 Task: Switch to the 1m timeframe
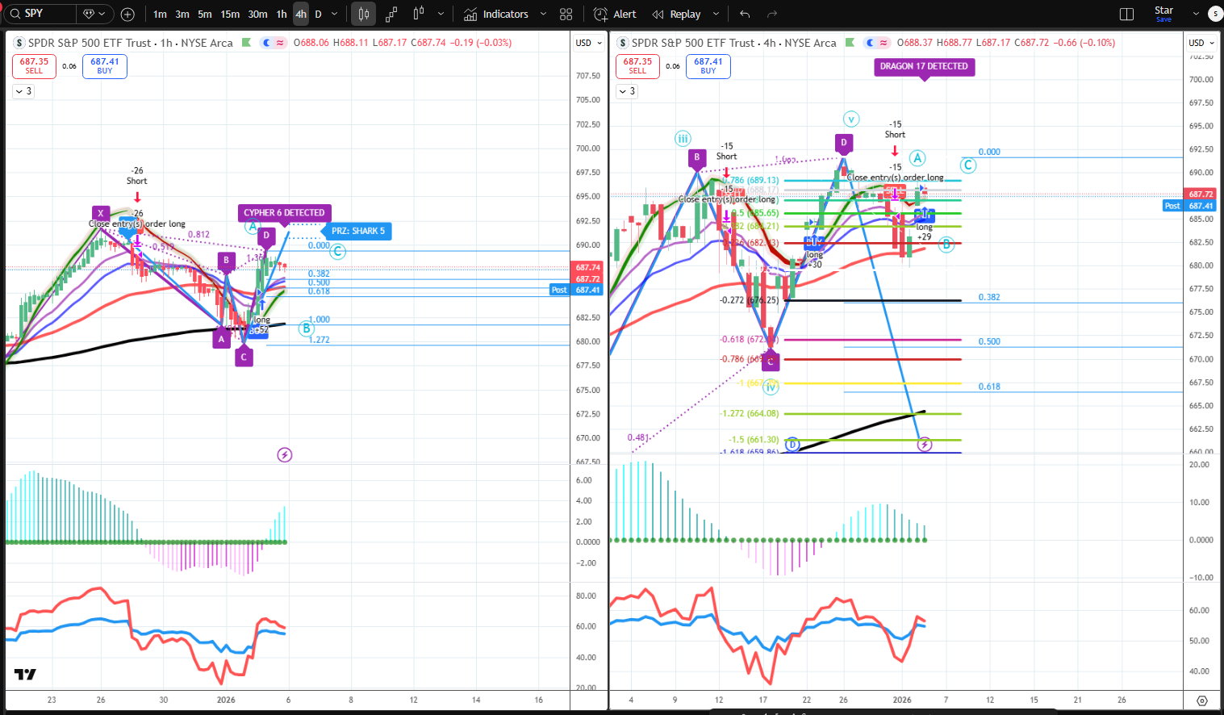160,14
